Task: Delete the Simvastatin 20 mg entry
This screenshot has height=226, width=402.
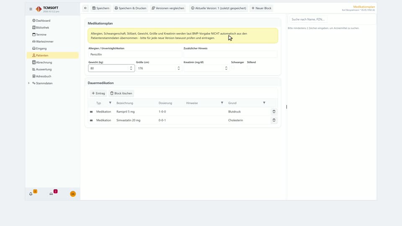Action: [274, 120]
